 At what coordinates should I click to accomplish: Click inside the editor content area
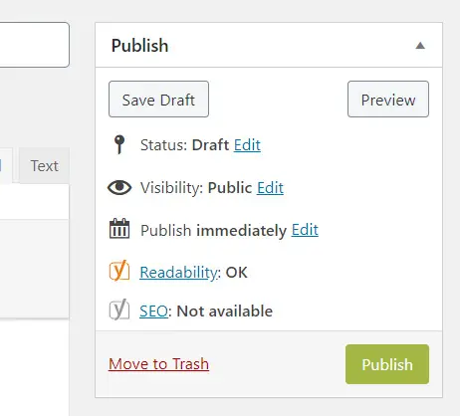pyautogui.click(x=35, y=269)
